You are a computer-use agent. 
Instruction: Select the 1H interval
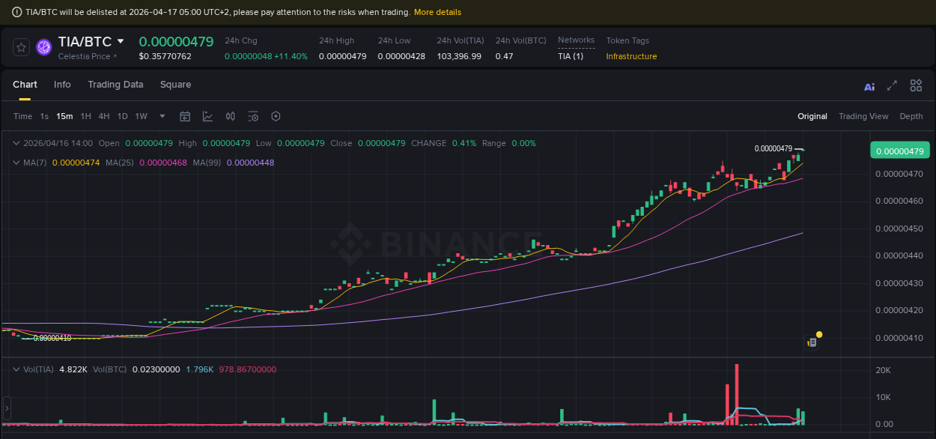pos(85,116)
